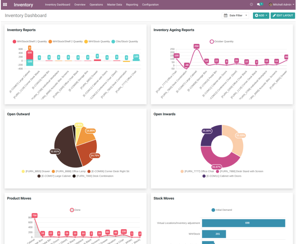Open the Reporting menu
The width and height of the screenshot is (296, 244).
pyautogui.click(x=132, y=5)
